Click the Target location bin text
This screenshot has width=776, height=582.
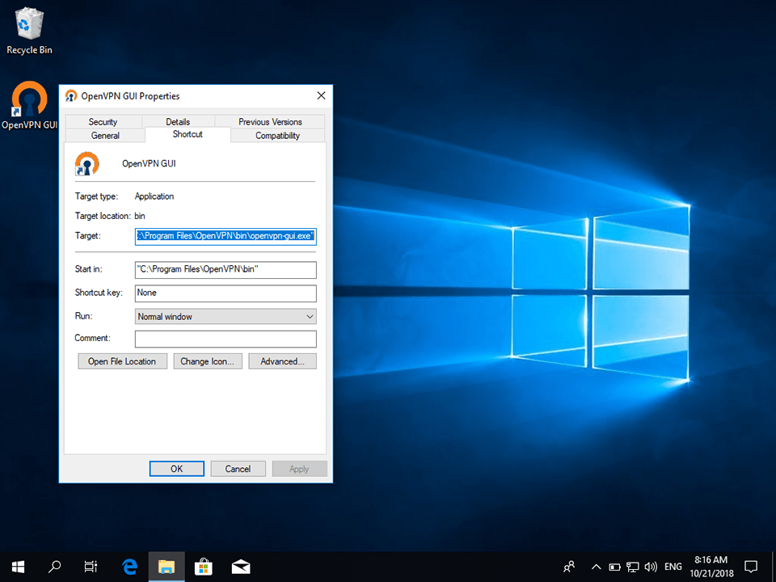click(x=140, y=217)
